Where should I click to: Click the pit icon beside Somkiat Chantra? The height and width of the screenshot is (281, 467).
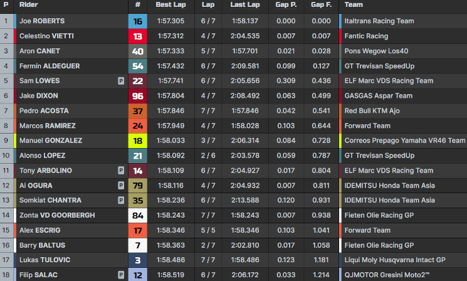pos(120,201)
